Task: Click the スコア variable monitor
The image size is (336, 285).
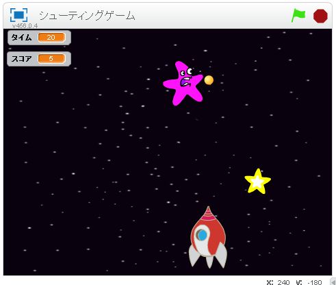Action: (39, 59)
